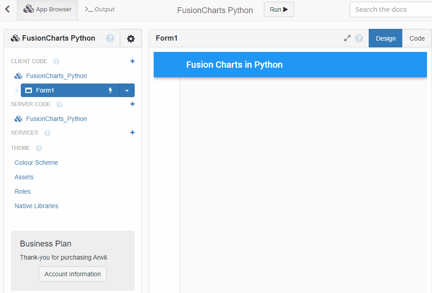Viewport: 432px width, 293px height.
Task: Click the THEME section label
Action: click(x=20, y=148)
